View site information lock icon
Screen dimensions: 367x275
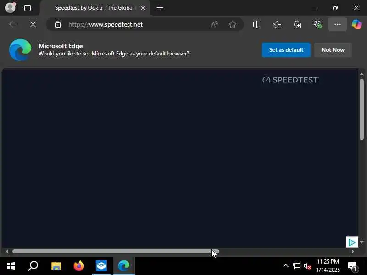pyautogui.click(x=58, y=24)
